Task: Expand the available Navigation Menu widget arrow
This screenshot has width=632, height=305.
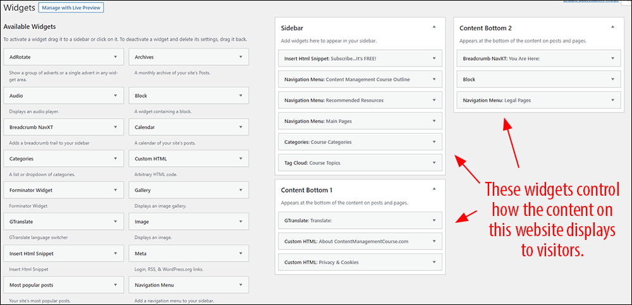Action: [241, 285]
